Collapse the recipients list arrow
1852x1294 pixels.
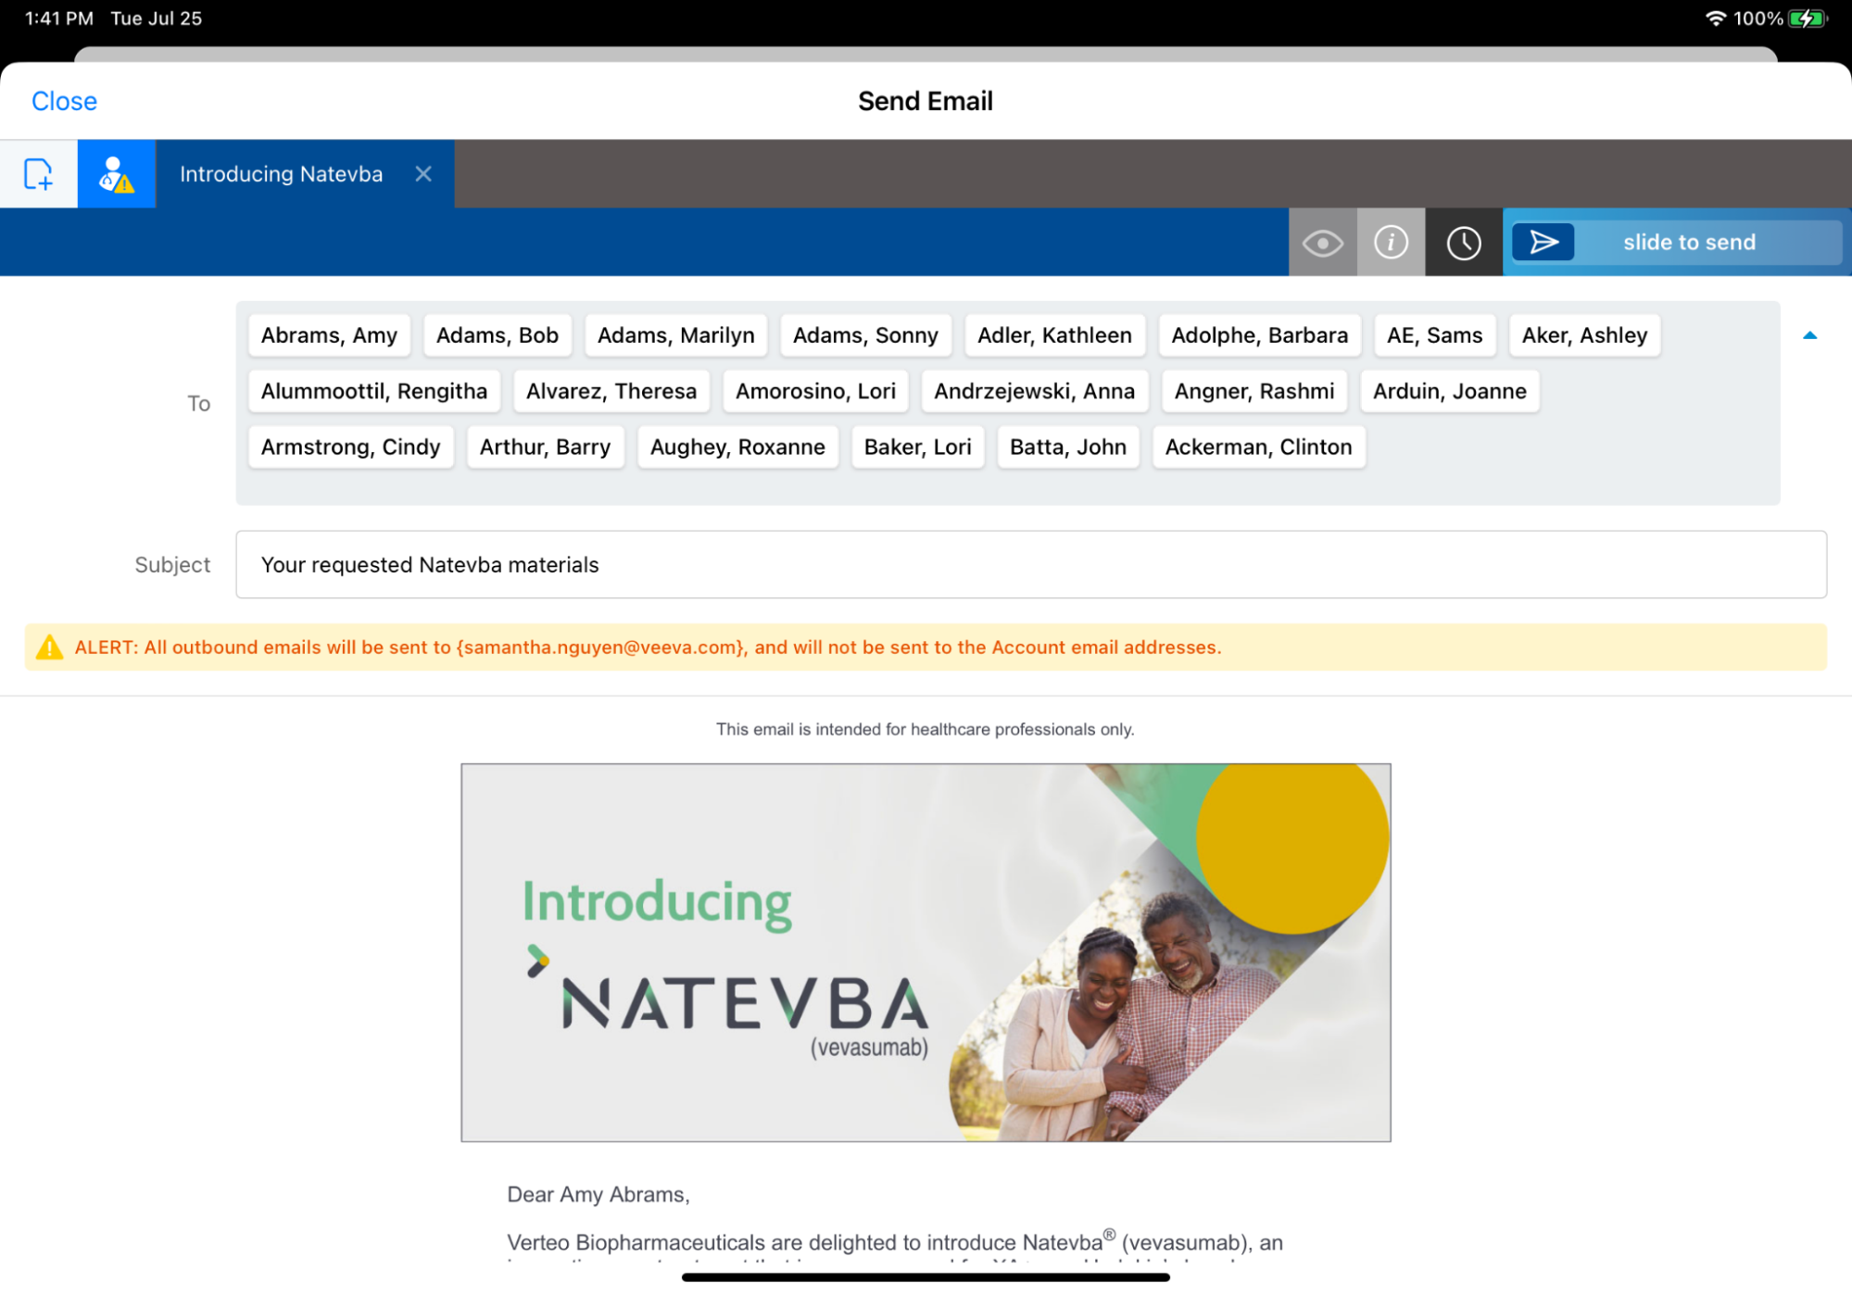pyautogui.click(x=1808, y=335)
